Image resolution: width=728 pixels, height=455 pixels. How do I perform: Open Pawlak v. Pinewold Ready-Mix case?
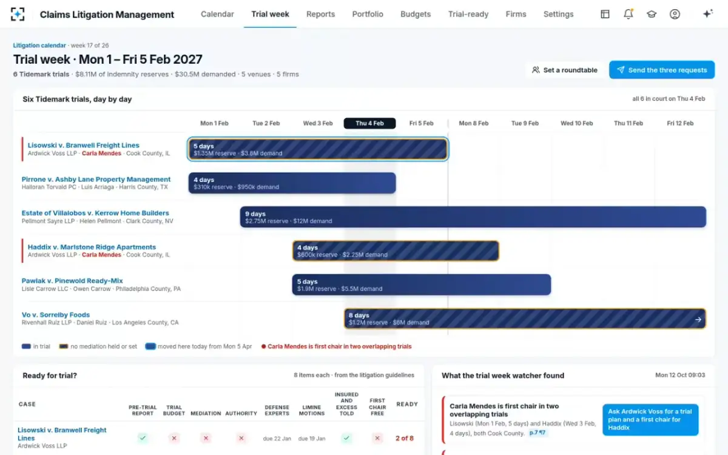point(72,281)
